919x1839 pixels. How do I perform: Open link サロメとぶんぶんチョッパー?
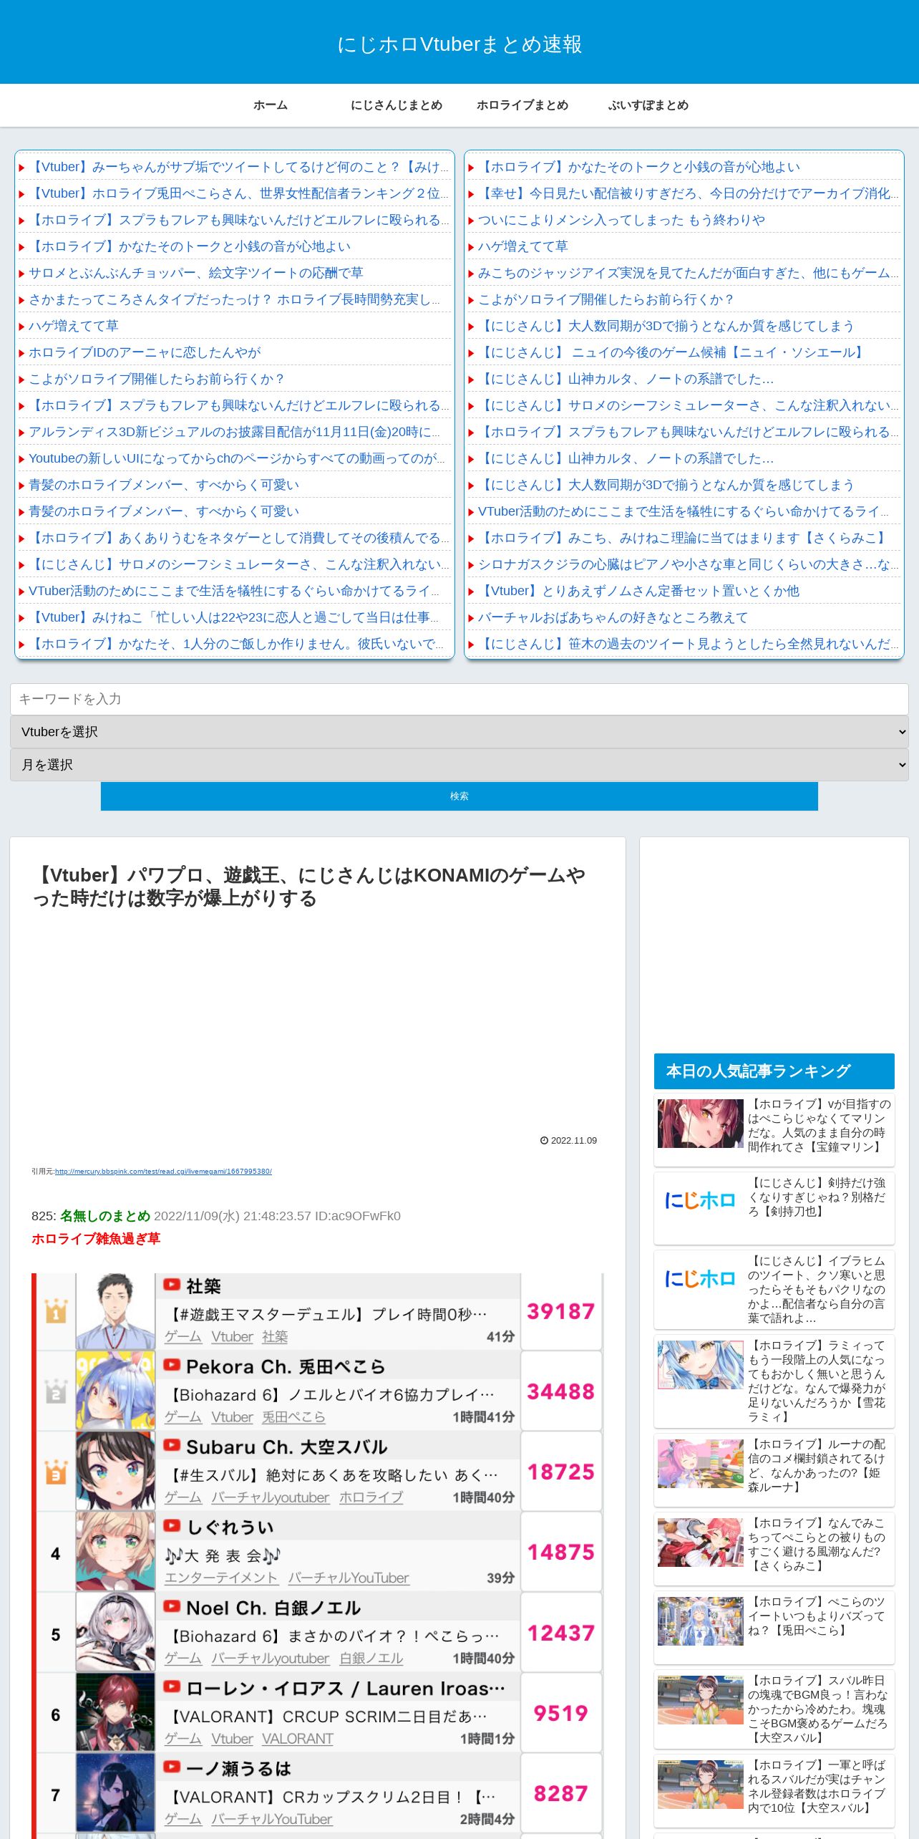click(x=196, y=273)
